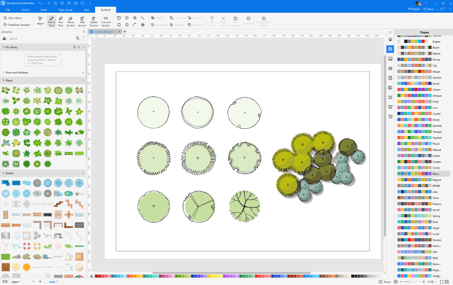Screen dimensions: 453x285
Task: Add a new page in status bar
Action: pyautogui.click(x=40, y=281)
